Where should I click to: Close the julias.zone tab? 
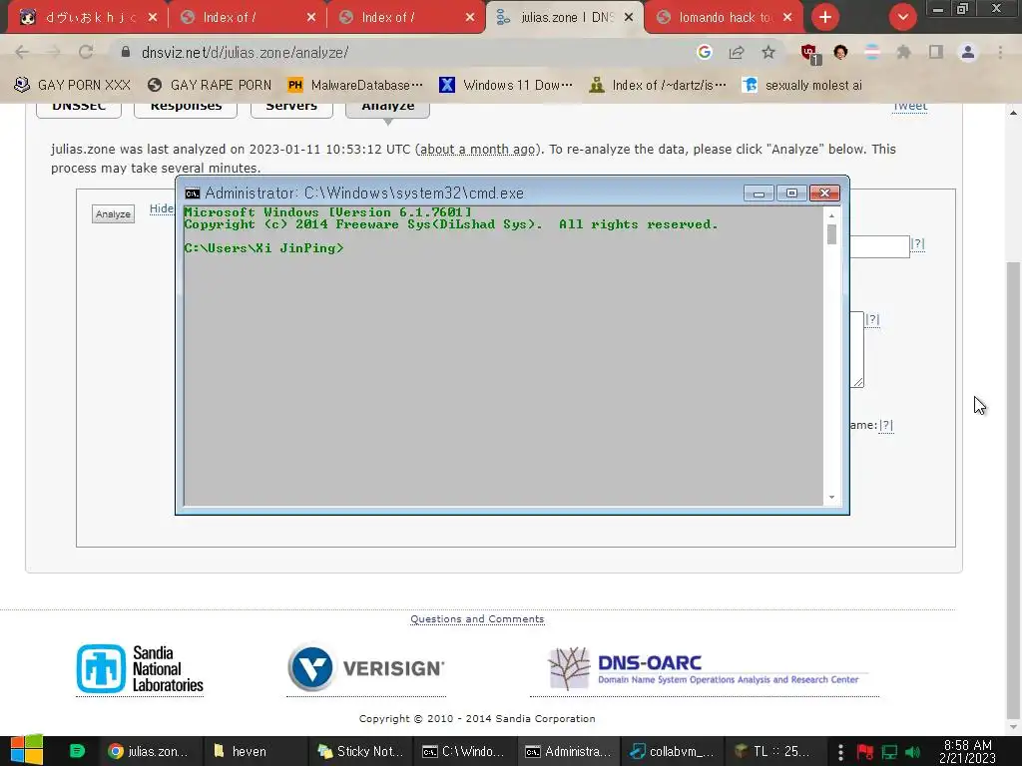(629, 18)
